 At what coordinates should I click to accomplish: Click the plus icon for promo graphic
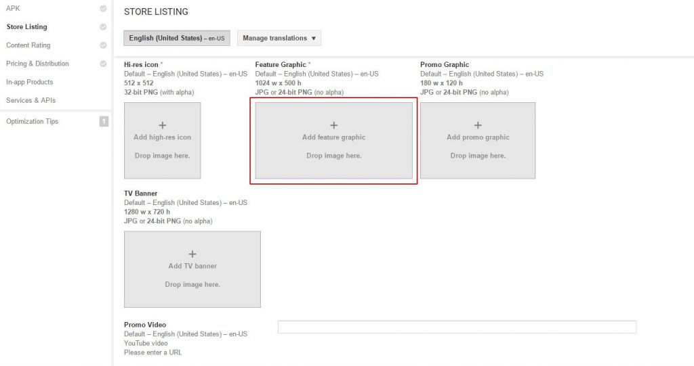point(478,125)
